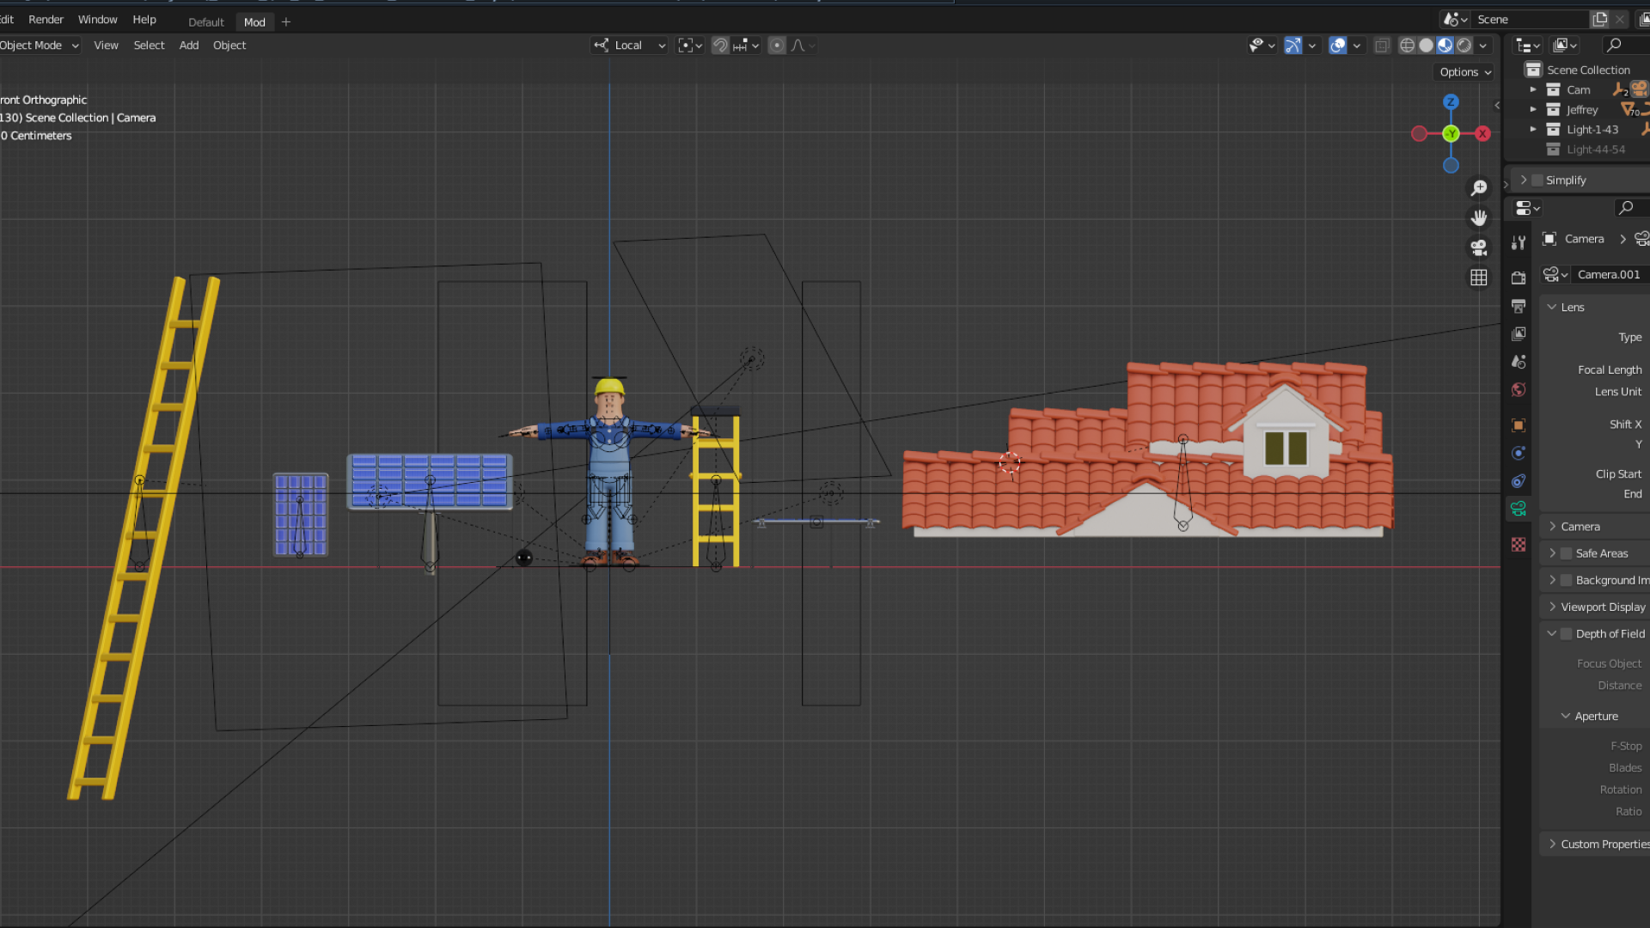Viewport: 1650px width, 928px height.
Task: Open the Render properties tab icon
Action: click(1519, 278)
